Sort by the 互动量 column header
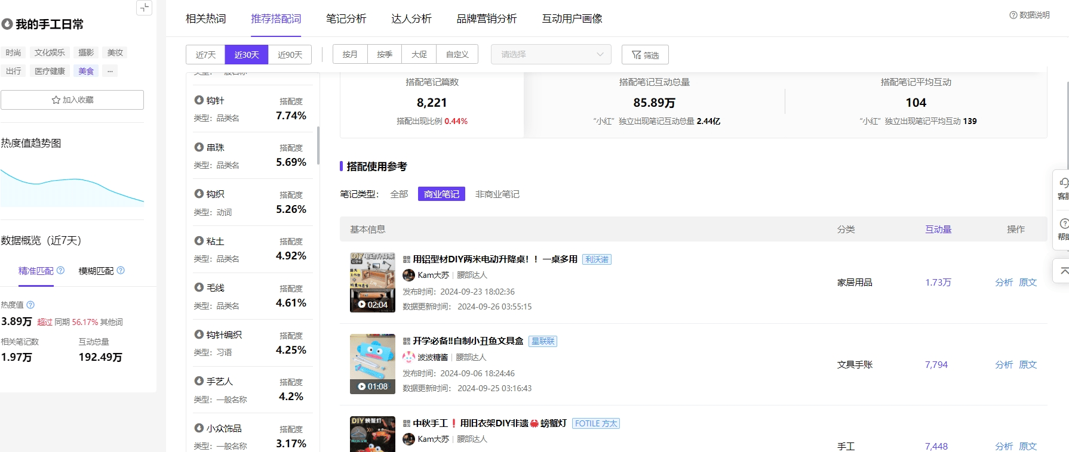 [938, 230]
